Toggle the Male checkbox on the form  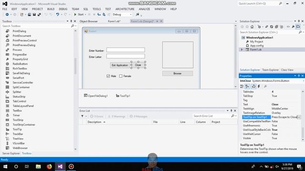coord(108,76)
